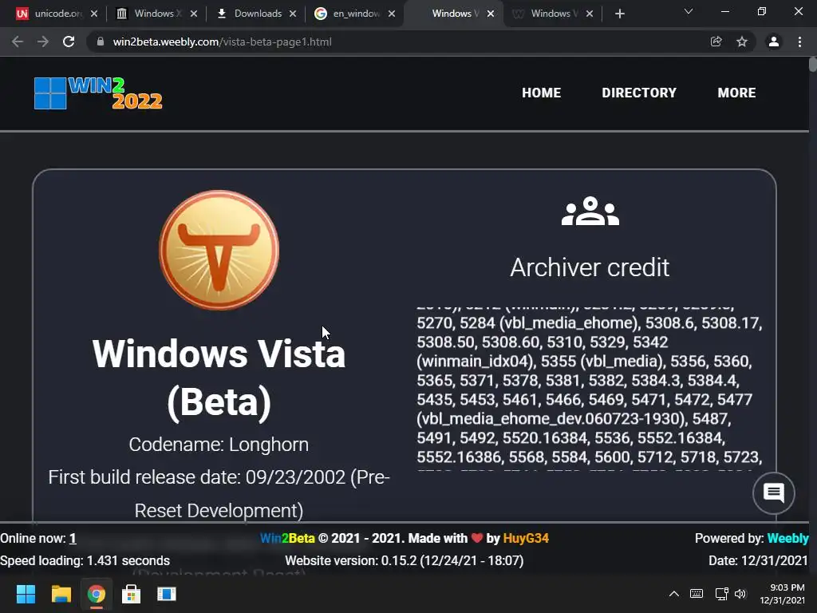Open the chat bubble widget

774,492
